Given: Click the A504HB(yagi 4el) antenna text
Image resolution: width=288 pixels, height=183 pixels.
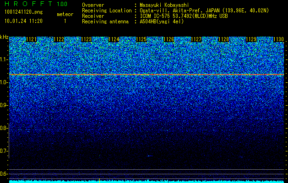Looking at the screenshot, I should tap(162, 22).
